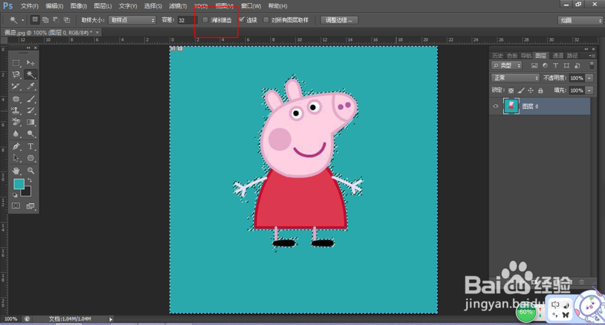
Task: Select the Move tool
Action: tap(30, 62)
